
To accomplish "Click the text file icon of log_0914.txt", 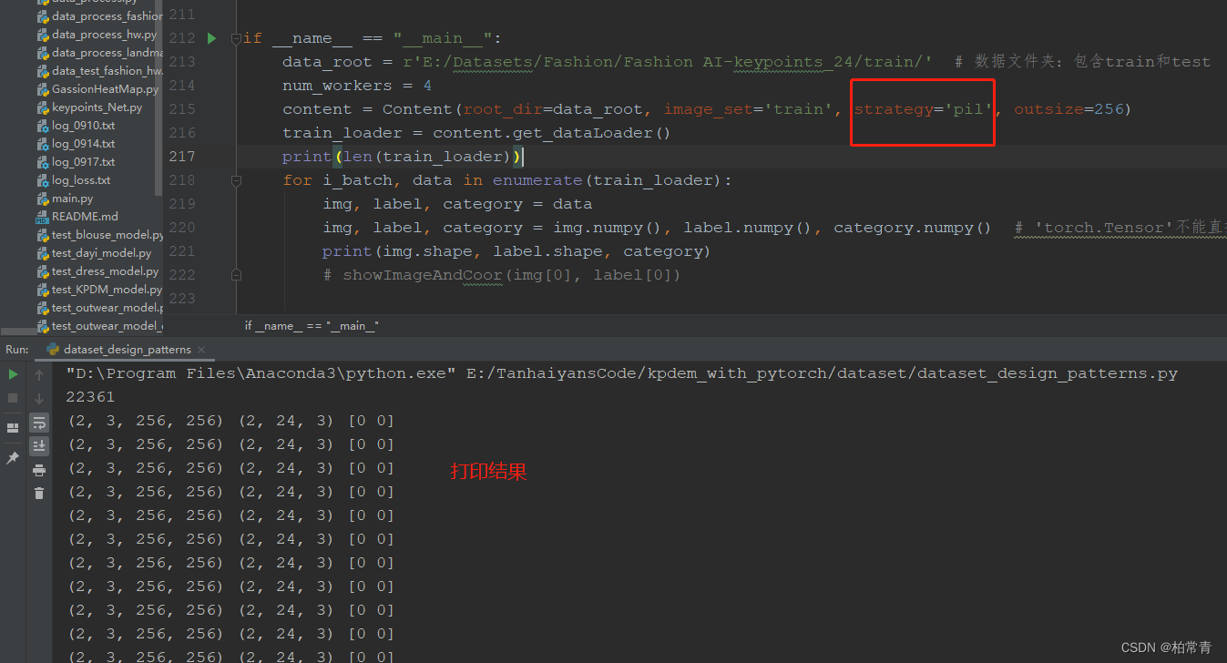I will click(43, 144).
